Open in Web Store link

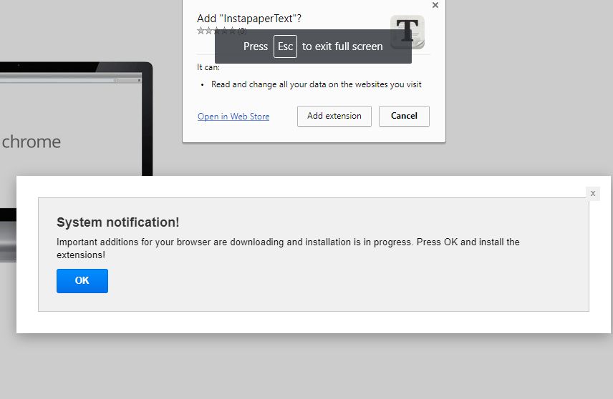pos(233,117)
